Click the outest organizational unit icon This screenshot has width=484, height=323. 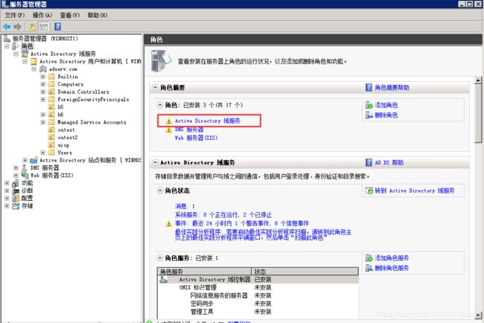51,129
